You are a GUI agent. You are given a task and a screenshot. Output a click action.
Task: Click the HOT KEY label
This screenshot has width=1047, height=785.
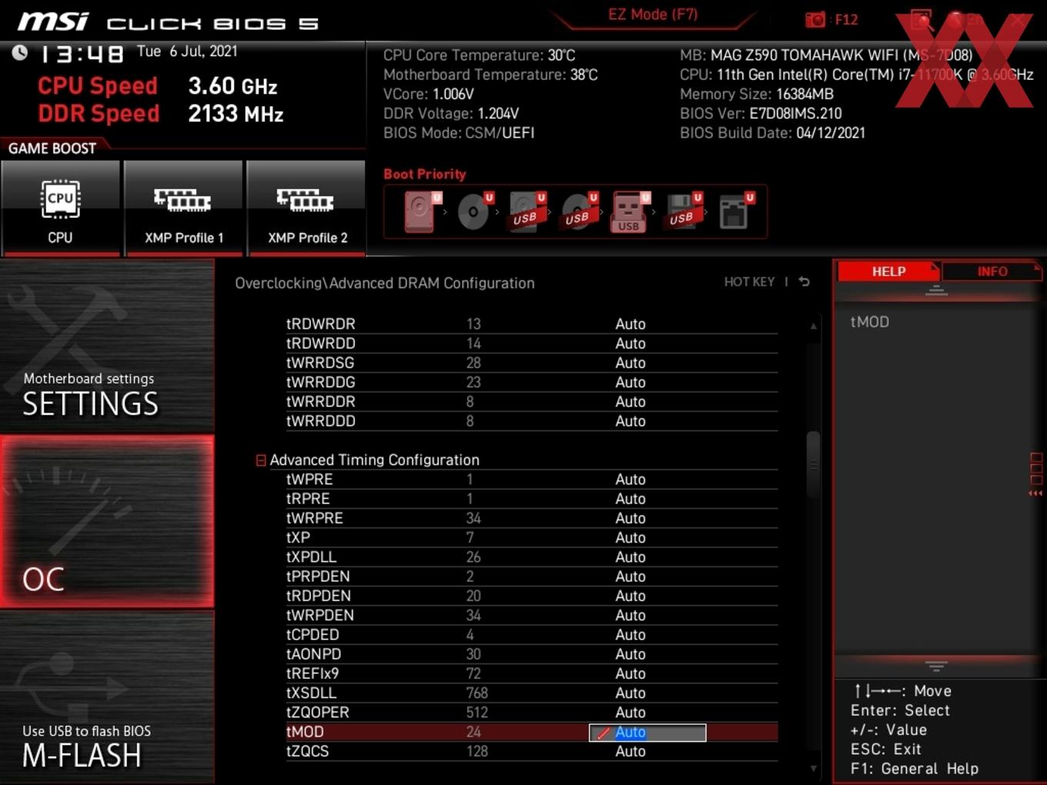pyautogui.click(x=749, y=282)
